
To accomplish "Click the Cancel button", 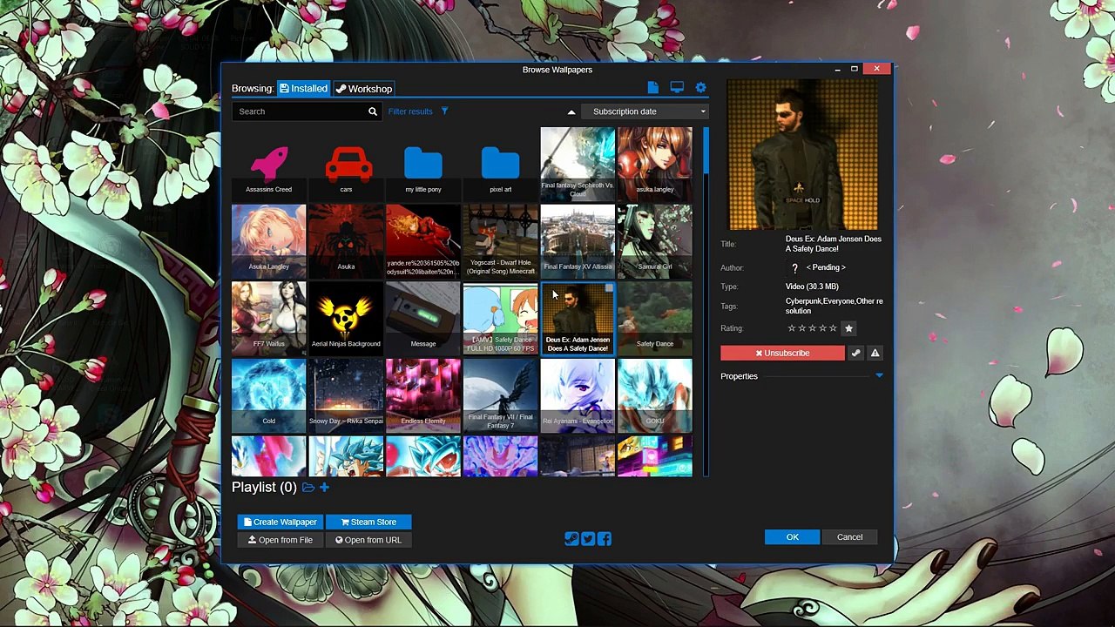I will (x=849, y=537).
